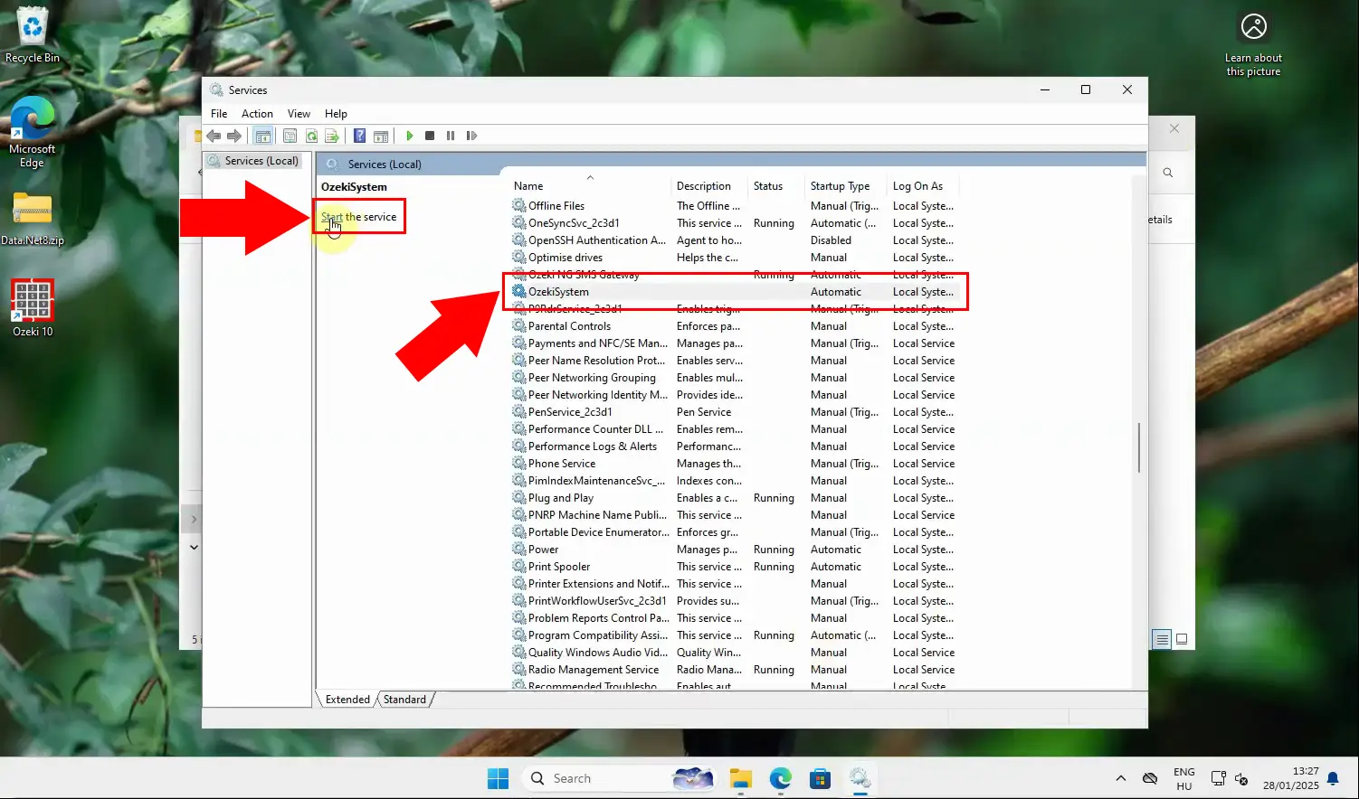The height and width of the screenshot is (799, 1359).
Task: Open the notification bell in system tray
Action: 1333,778
